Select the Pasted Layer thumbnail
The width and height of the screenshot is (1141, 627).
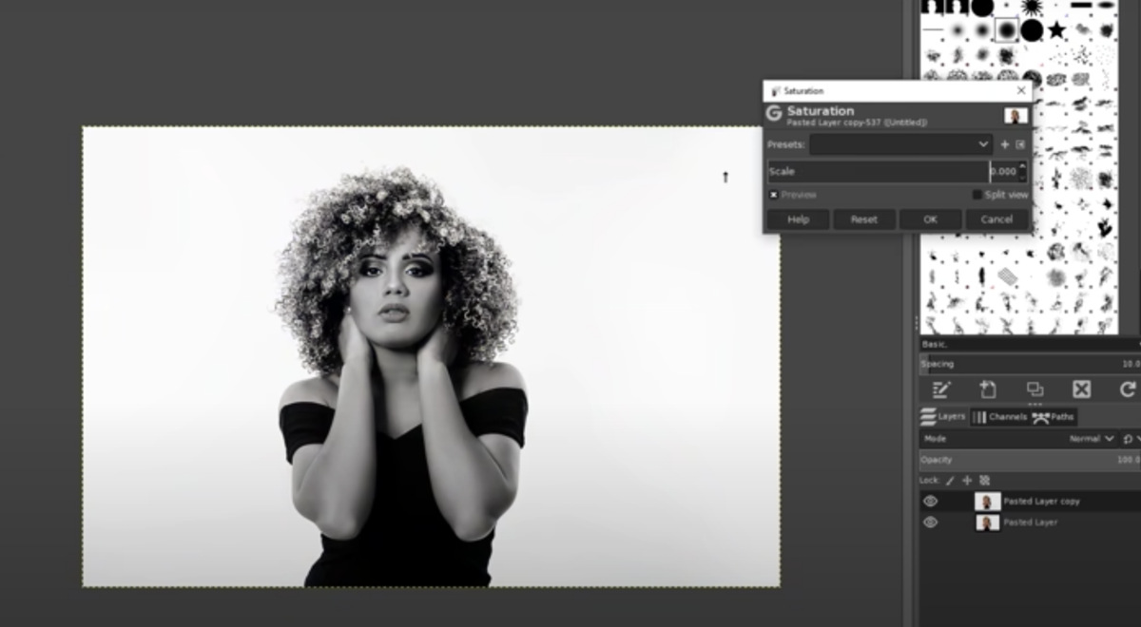coord(989,522)
